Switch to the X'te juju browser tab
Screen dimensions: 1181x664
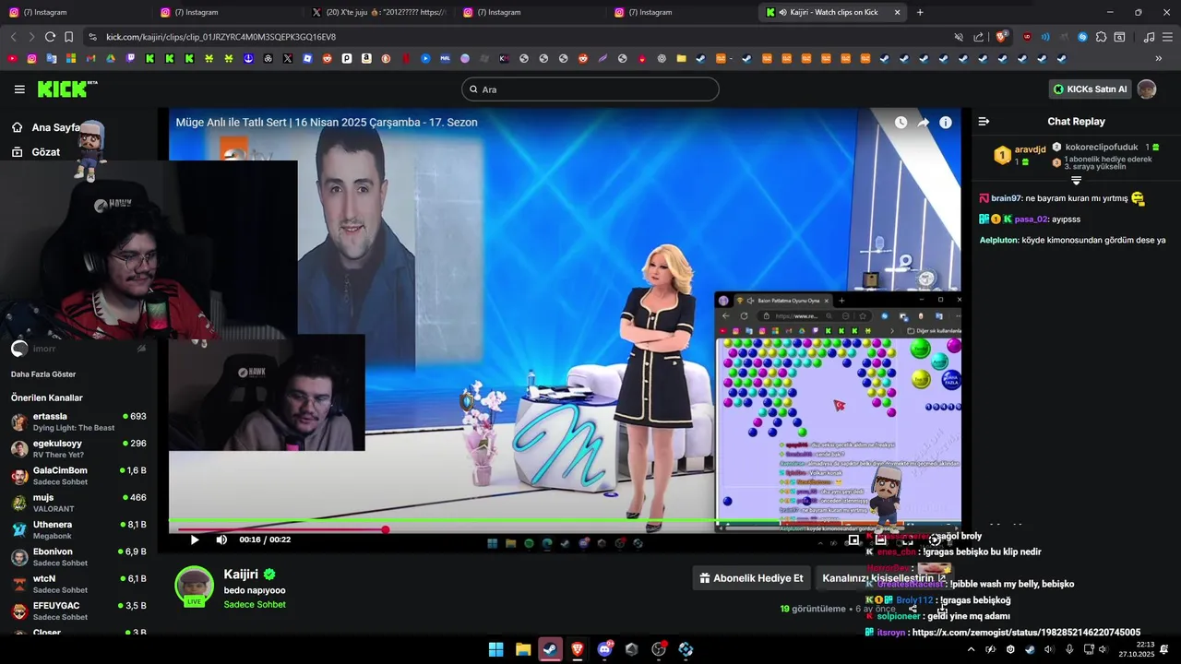[x=378, y=12]
